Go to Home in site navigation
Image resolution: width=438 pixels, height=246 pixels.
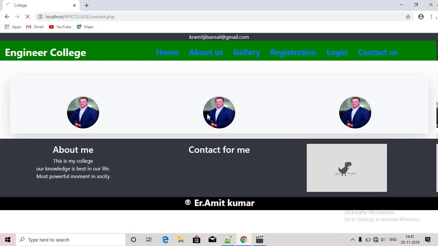point(167,52)
